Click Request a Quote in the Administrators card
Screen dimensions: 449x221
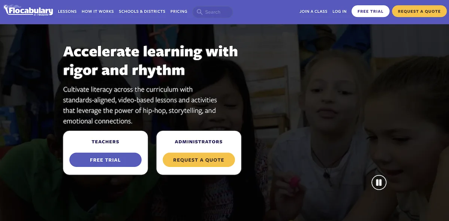tap(199, 160)
